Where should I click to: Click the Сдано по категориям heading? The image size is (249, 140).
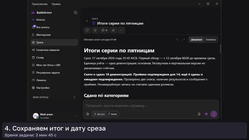106,96
